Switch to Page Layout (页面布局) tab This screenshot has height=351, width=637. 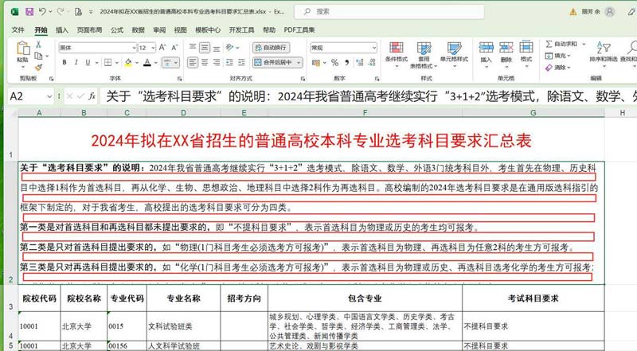[89, 29]
